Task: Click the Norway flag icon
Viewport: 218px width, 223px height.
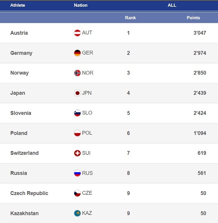Action: coord(77,73)
